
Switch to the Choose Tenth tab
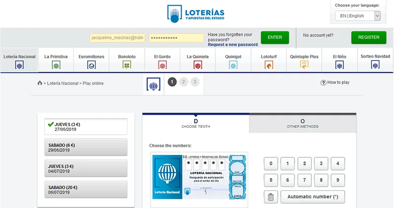(x=196, y=123)
